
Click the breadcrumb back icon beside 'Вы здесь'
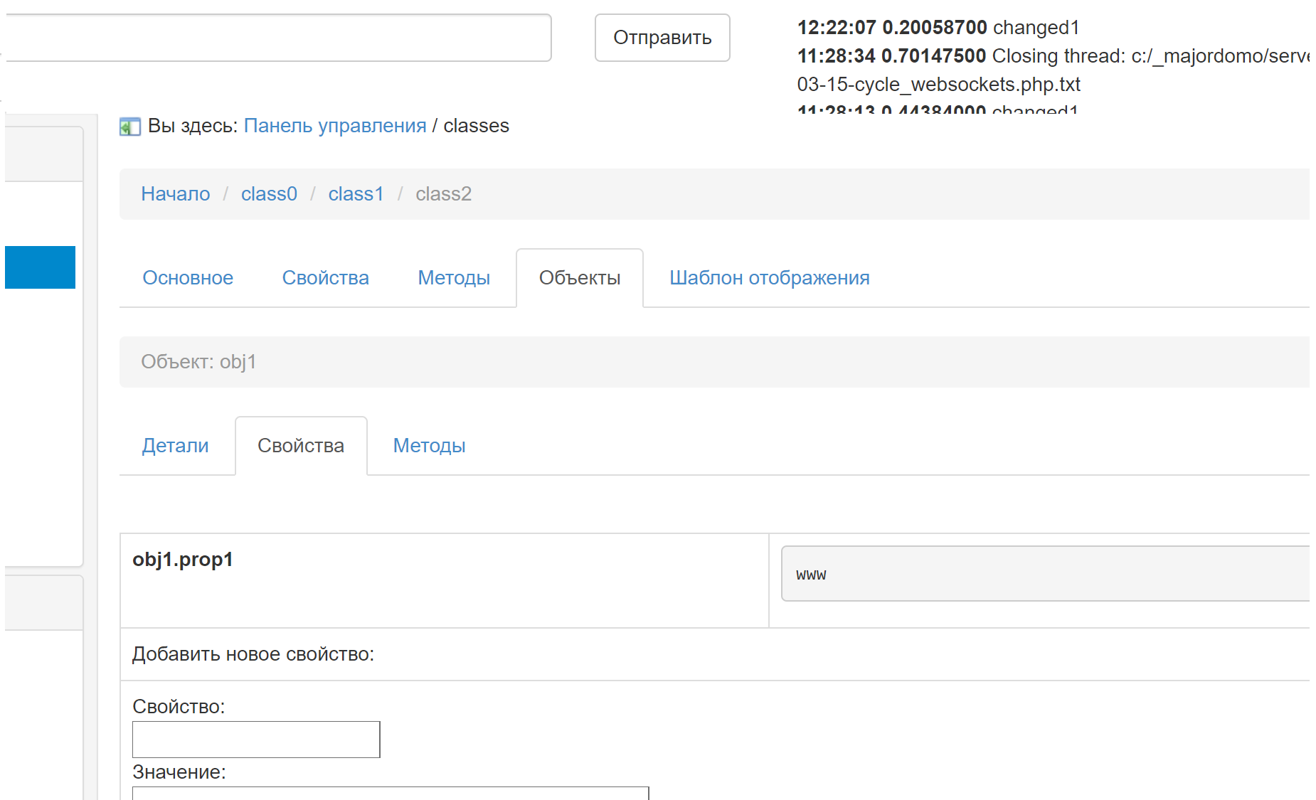[x=129, y=127]
